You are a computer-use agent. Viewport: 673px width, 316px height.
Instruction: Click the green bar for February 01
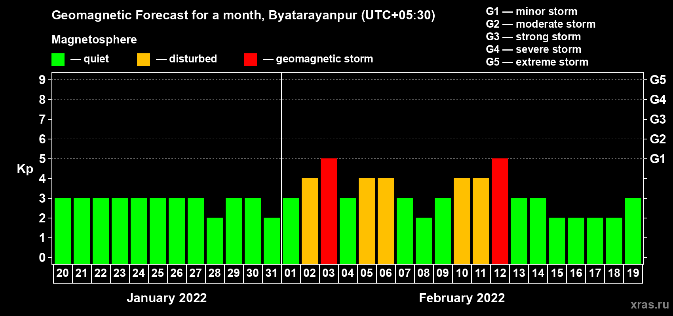tap(291, 231)
